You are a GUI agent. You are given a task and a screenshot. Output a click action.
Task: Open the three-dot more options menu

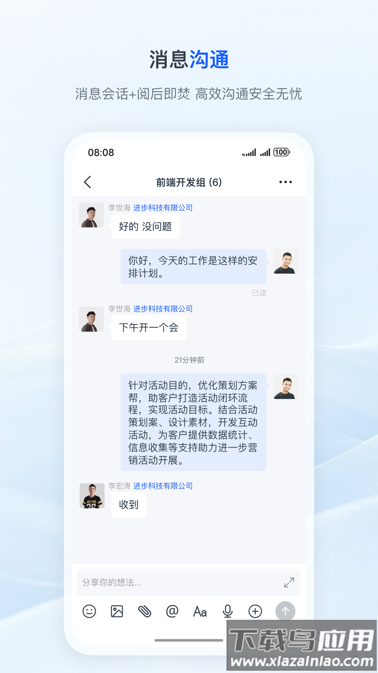click(286, 182)
